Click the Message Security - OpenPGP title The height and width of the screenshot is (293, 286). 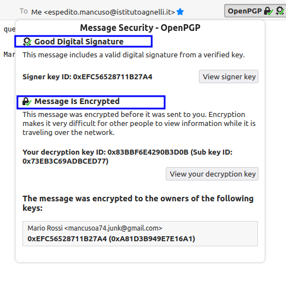point(140,28)
